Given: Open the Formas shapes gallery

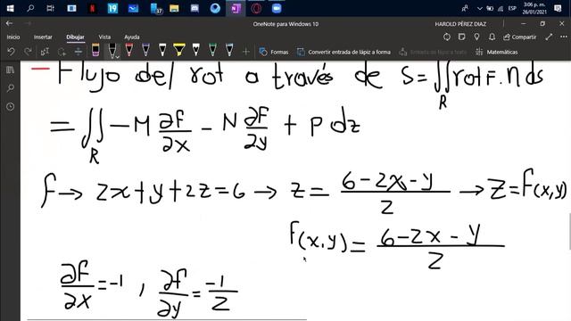Looking at the screenshot, I should point(274,52).
